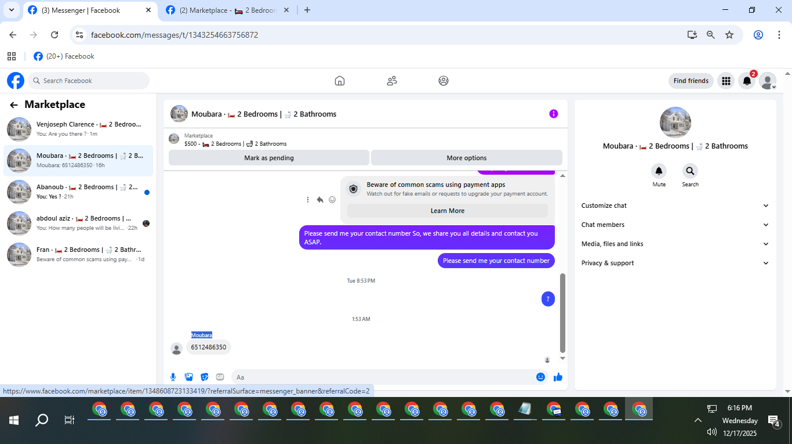Viewport: 792px width, 444px height.
Task: Reload the page in Chrome
Action: point(55,35)
